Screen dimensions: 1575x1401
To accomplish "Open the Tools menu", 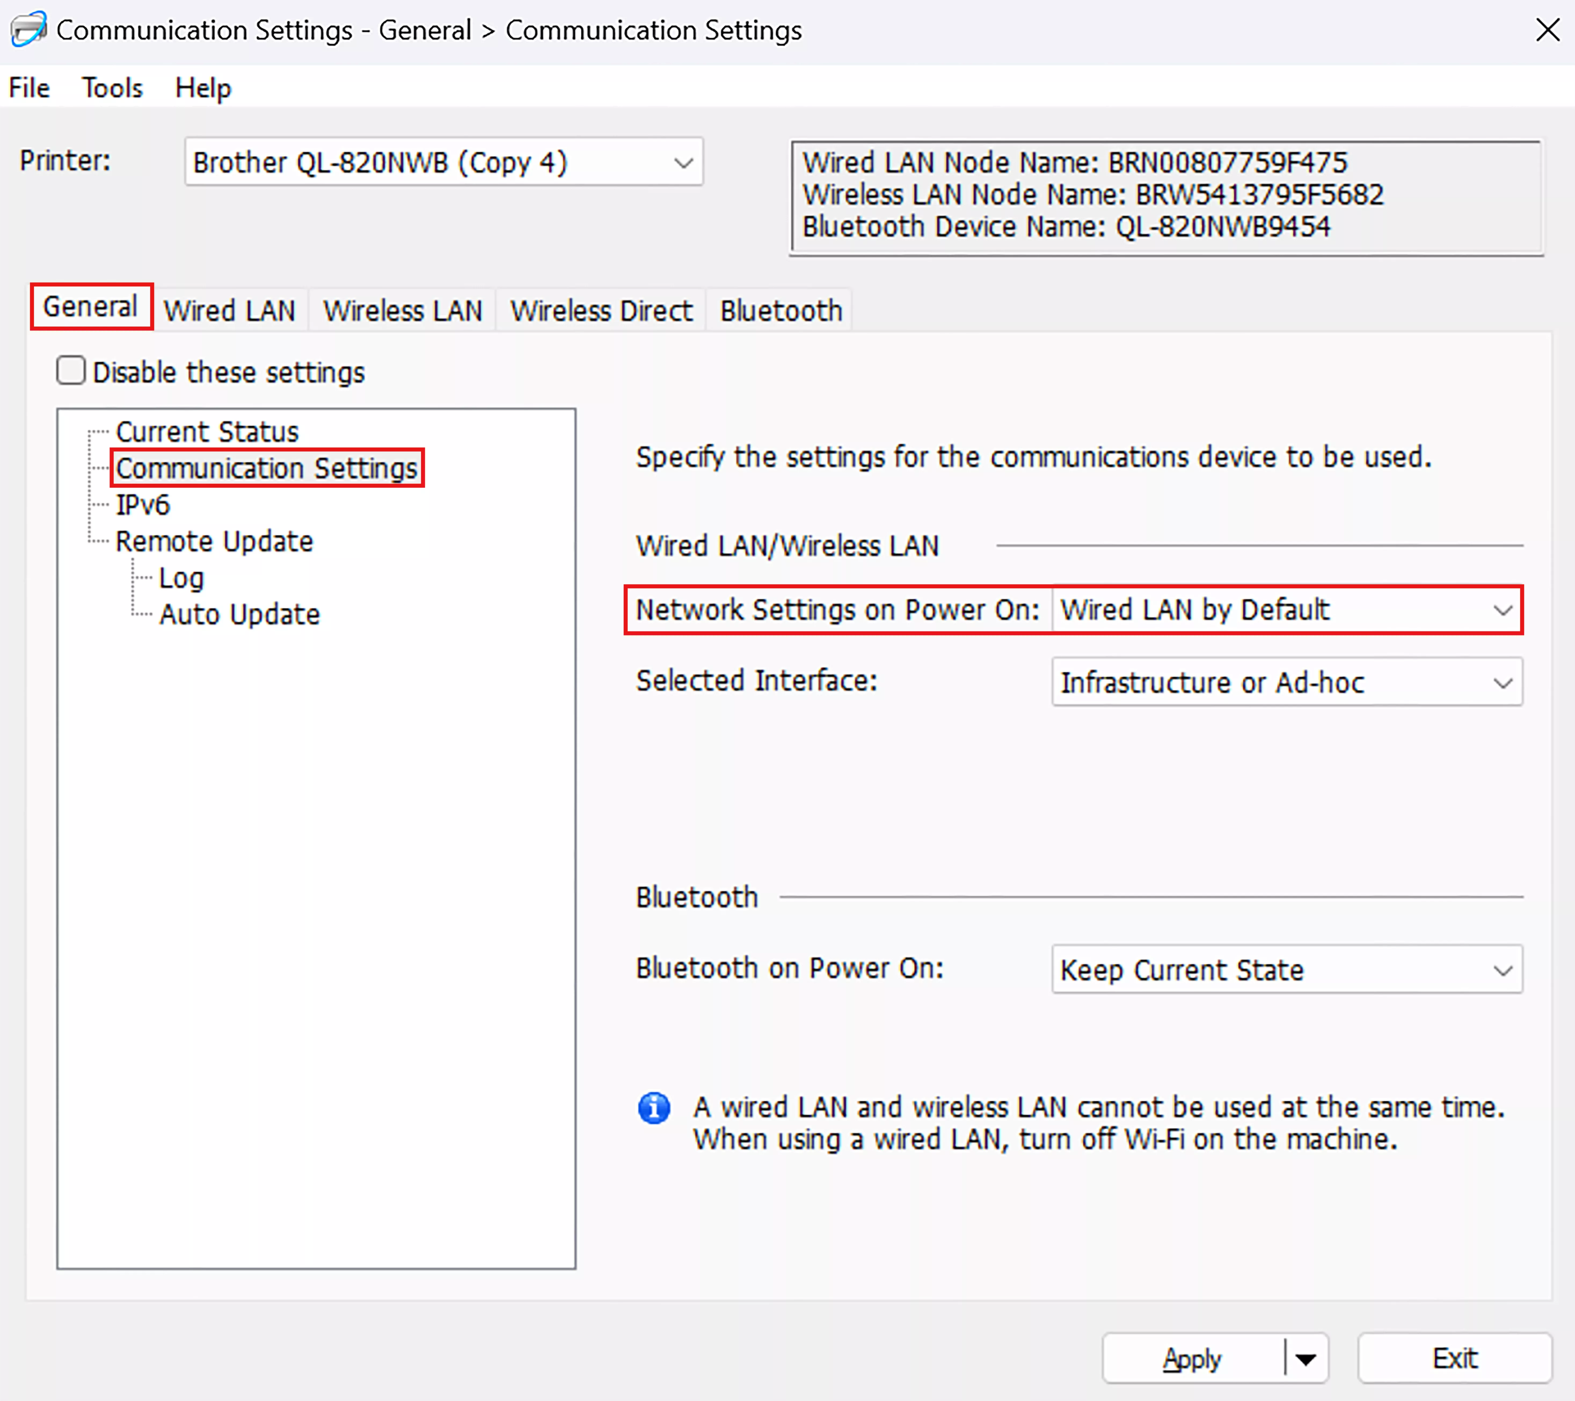I will [112, 88].
